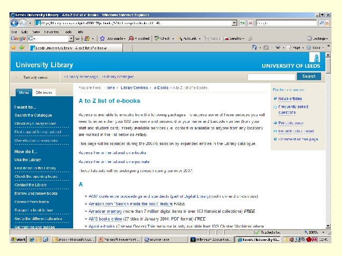
Task: Open the Tools menu
Action: coord(68,32)
